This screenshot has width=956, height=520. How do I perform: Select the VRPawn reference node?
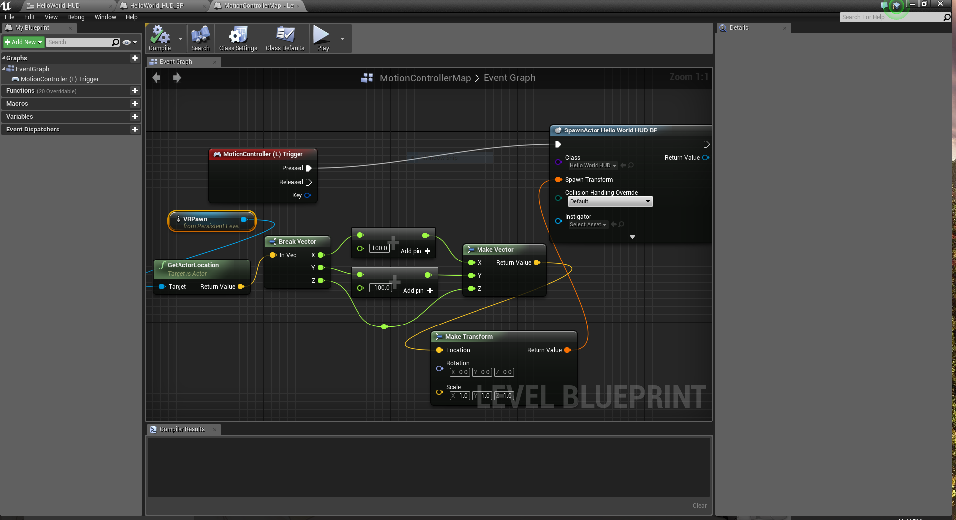[212, 222]
